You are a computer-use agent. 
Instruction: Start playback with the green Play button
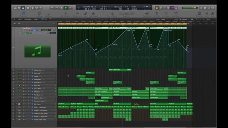pos(66,8)
